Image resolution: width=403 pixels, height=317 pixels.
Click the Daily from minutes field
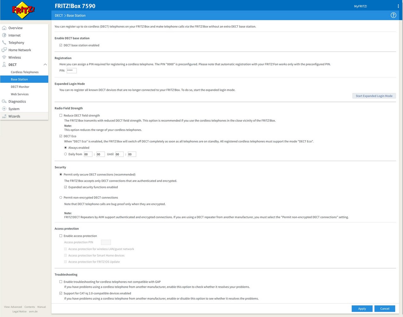100,154
